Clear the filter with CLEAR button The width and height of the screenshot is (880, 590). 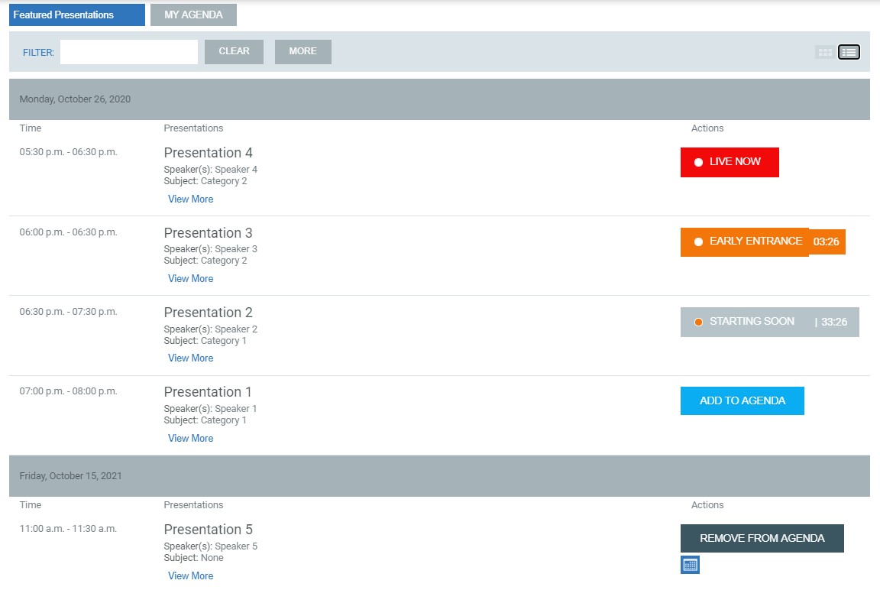[x=234, y=52]
